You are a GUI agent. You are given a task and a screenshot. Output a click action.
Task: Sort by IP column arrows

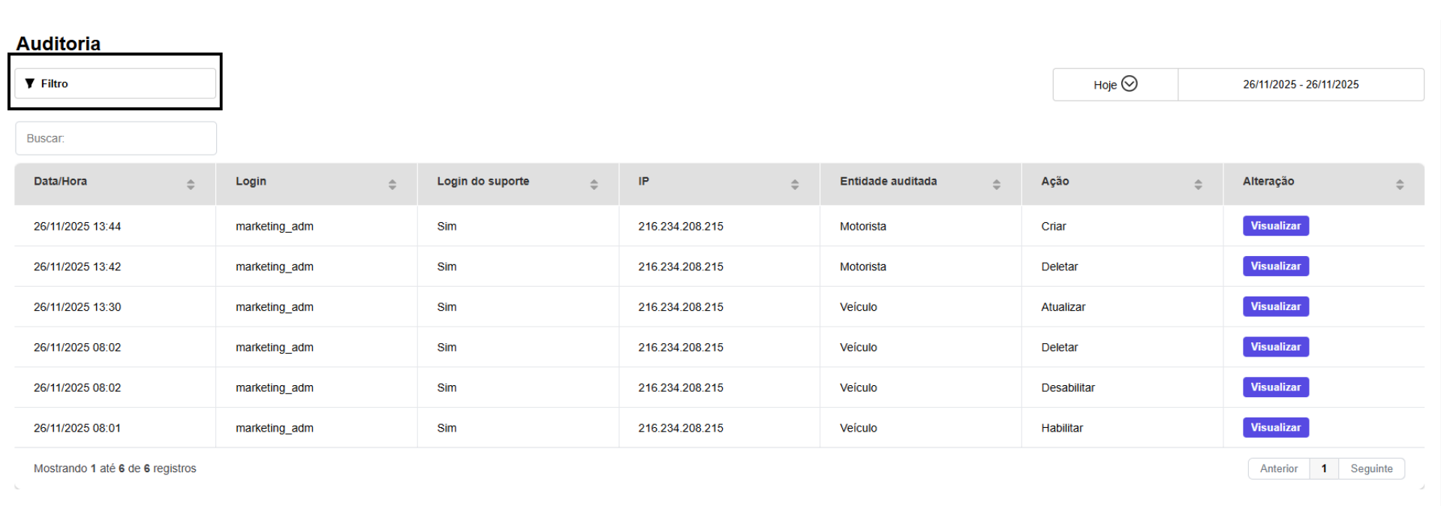click(795, 184)
